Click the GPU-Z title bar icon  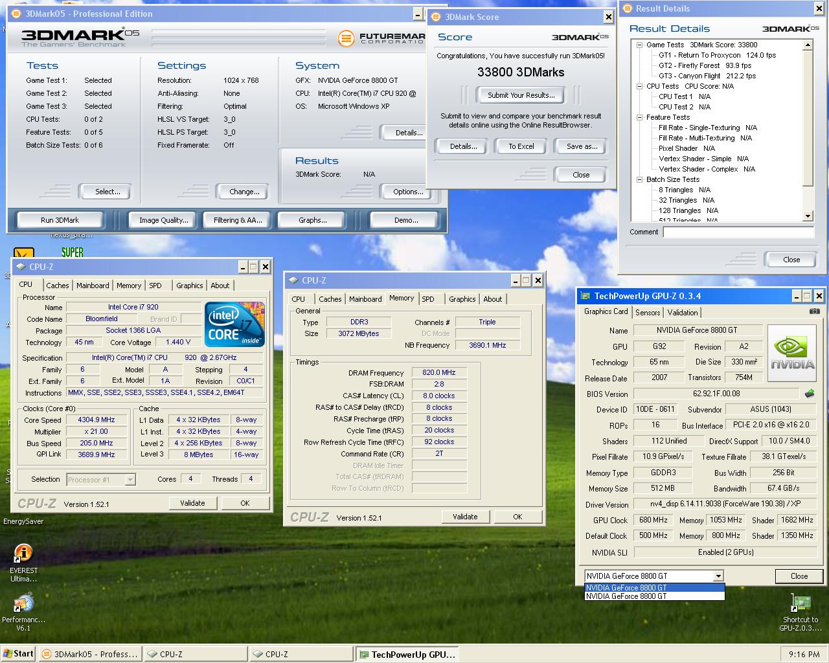pos(585,296)
